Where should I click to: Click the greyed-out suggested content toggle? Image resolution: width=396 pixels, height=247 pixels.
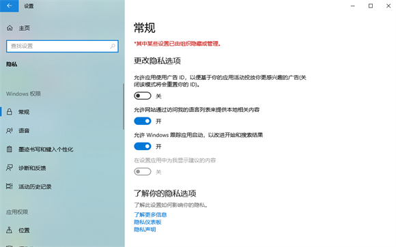click(143, 172)
